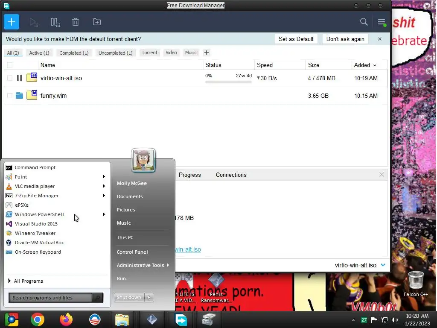This screenshot has height=328, width=437.
Task: Click the move to folder toolbar icon
Action: click(97, 22)
